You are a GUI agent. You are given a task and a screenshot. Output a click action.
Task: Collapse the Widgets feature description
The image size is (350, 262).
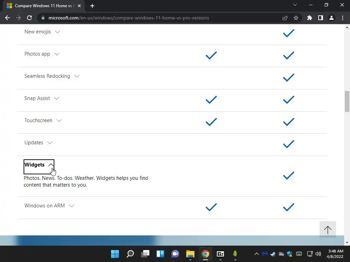click(x=39, y=166)
